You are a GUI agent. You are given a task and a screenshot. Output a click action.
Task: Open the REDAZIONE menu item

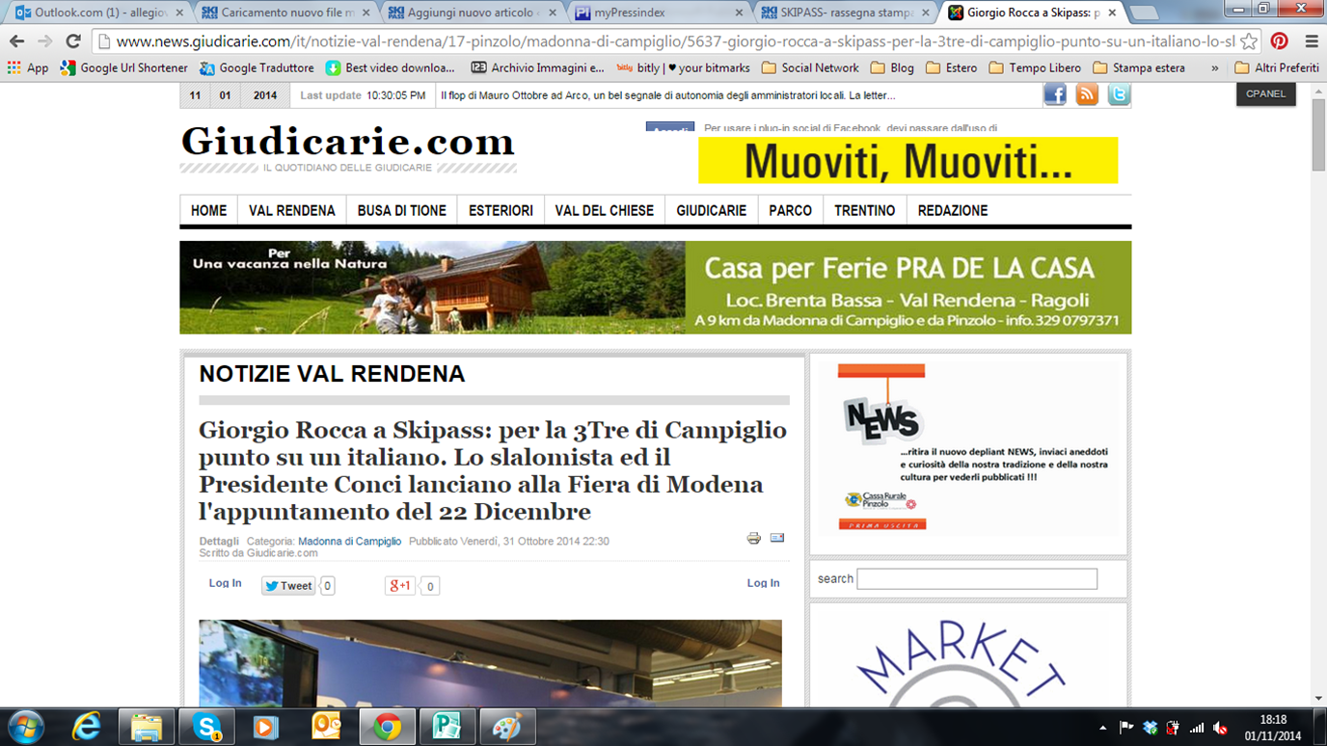pos(953,210)
